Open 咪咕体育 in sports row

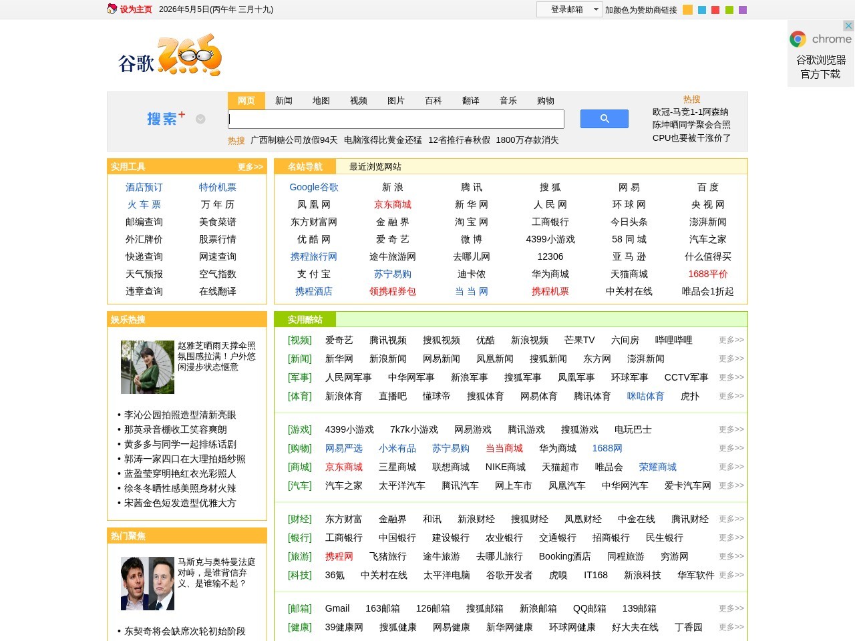tap(646, 396)
